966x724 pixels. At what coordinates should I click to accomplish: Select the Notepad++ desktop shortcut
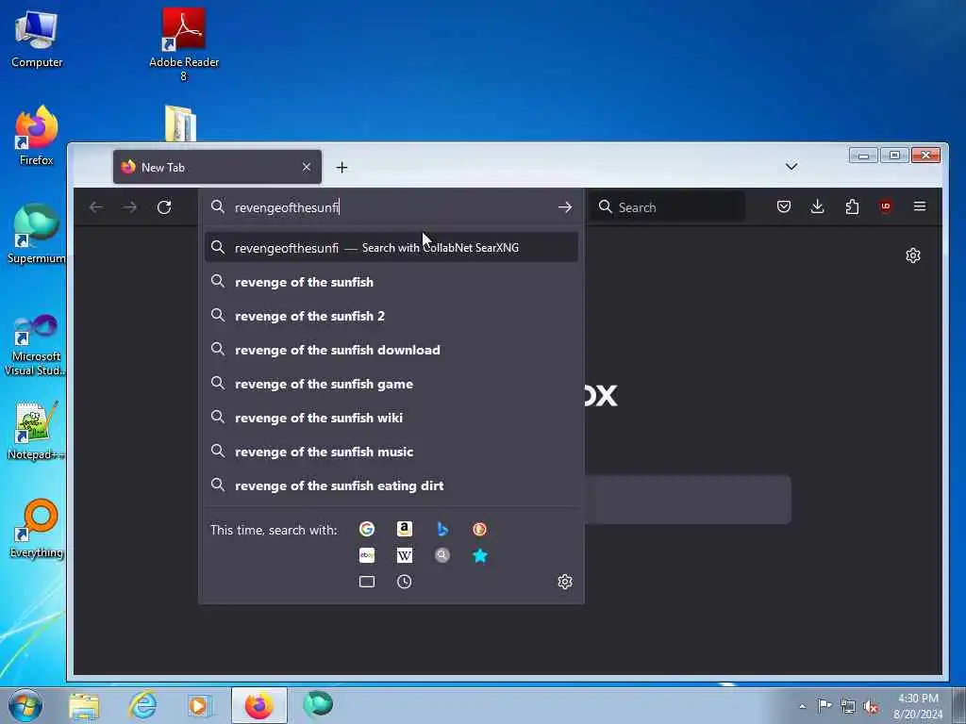[x=37, y=431]
